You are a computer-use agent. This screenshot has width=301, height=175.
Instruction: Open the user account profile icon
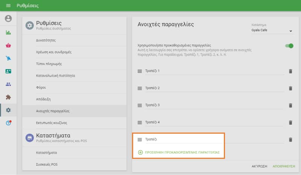pos(8,18)
